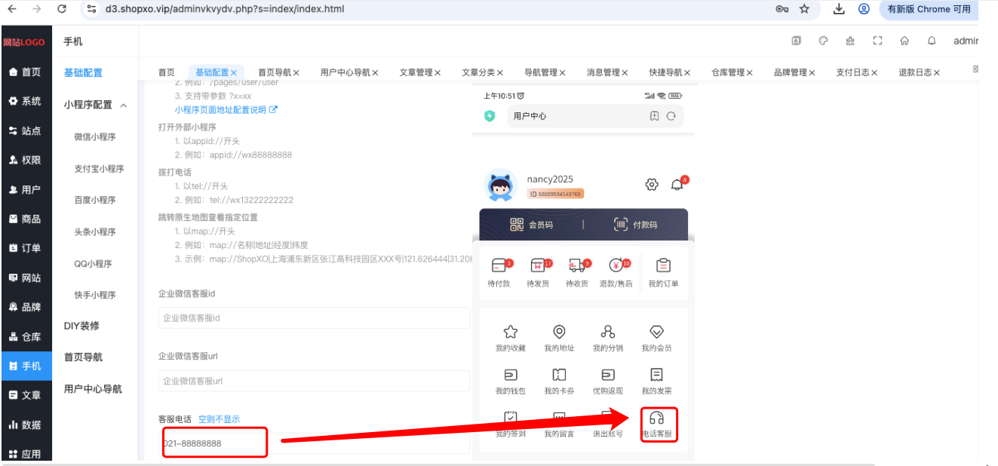Open DIY装修 in the secondary menu

pyautogui.click(x=81, y=326)
